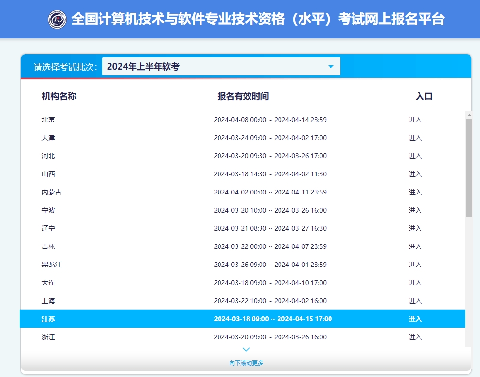Click the dropdown arrow of exam batch selector
The image size is (480, 377).
point(330,67)
